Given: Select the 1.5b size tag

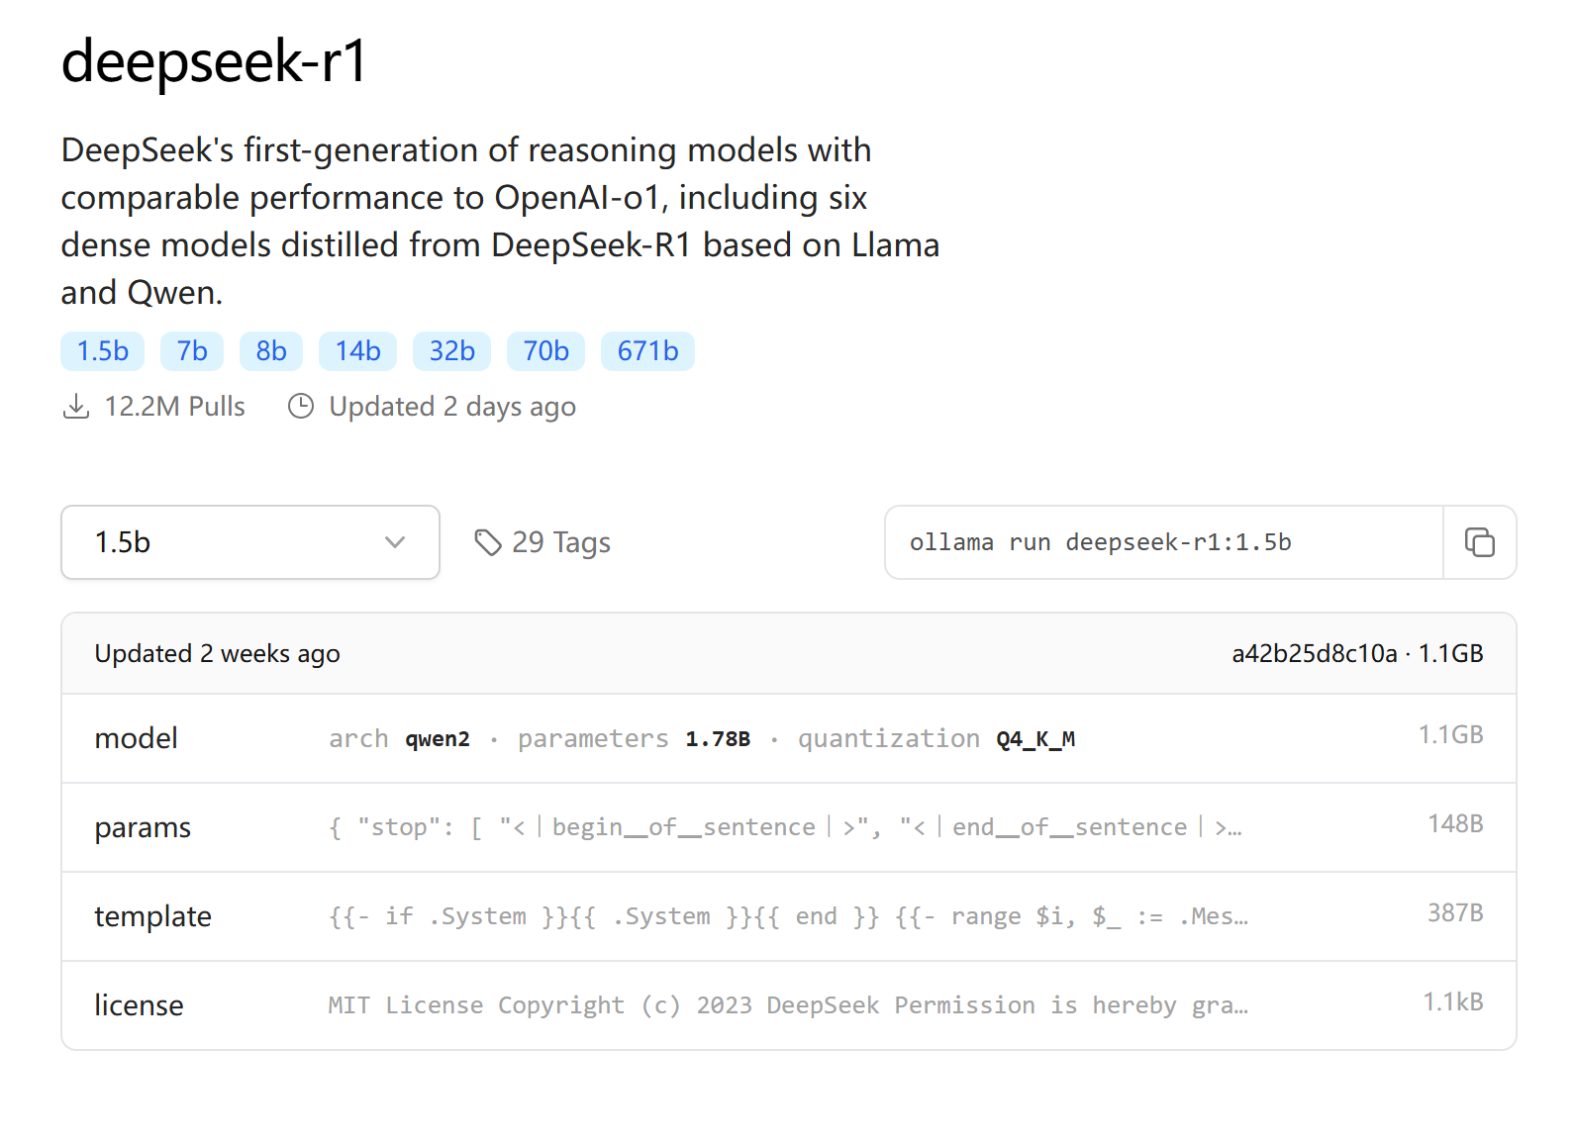Looking at the screenshot, I should pos(103,351).
